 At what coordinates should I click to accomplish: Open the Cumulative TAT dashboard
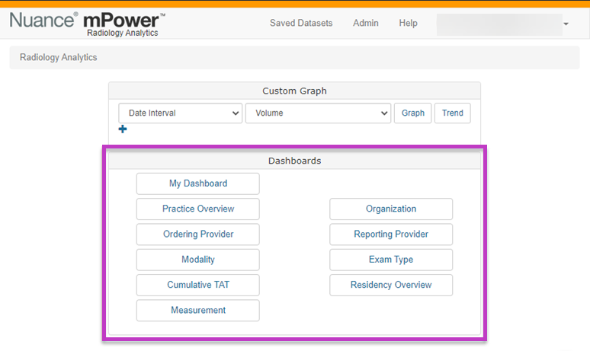(x=198, y=285)
